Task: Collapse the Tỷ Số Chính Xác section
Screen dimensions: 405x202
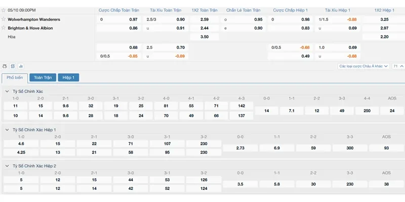Action: click(x=7, y=91)
